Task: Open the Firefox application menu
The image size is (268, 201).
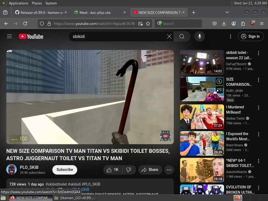Action: point(262,24)
